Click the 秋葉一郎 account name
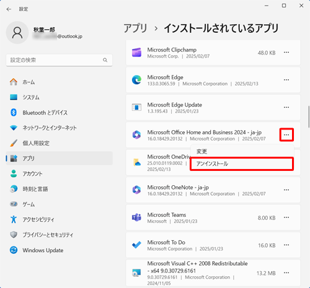The height and width of the screenshot is (288, 310). pyautogui.click(x=44, y=30)
